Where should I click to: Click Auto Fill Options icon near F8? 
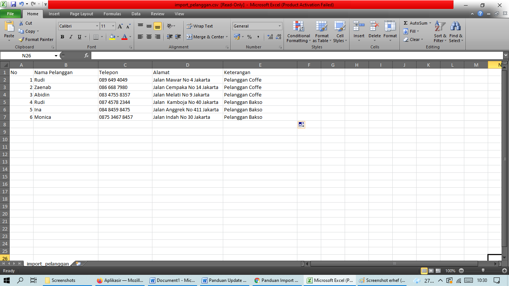click(x=301, y=125)
